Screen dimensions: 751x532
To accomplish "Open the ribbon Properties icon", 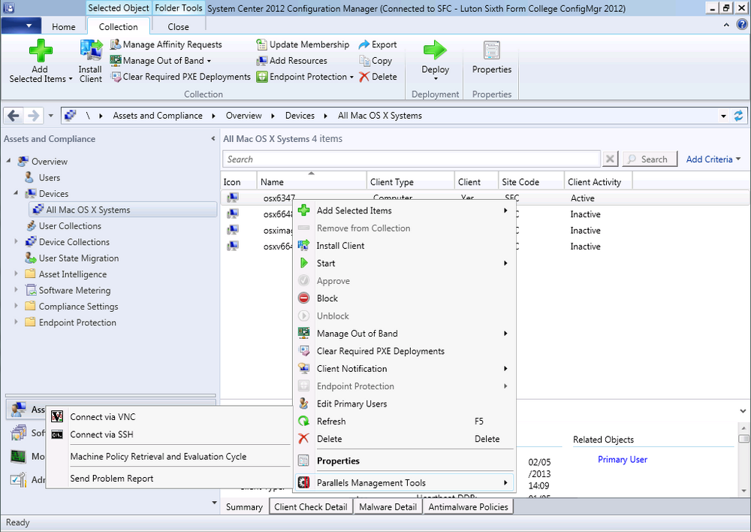I will [x=492, y=50].
